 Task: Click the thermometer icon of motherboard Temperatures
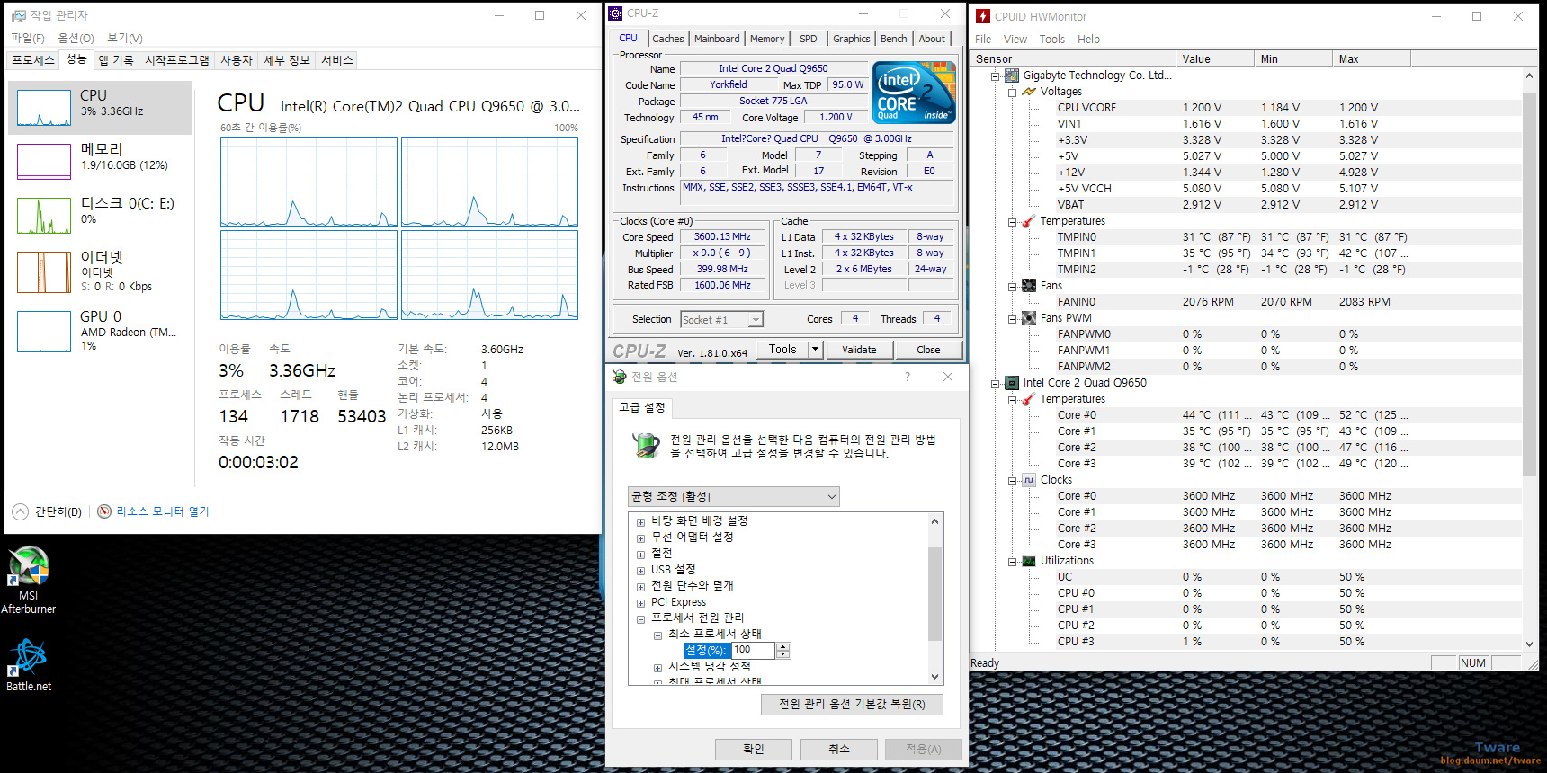click(1029, 221)
